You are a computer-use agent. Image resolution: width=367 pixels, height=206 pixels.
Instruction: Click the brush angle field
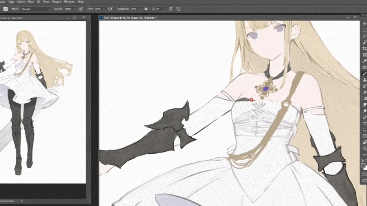point(160,9)
